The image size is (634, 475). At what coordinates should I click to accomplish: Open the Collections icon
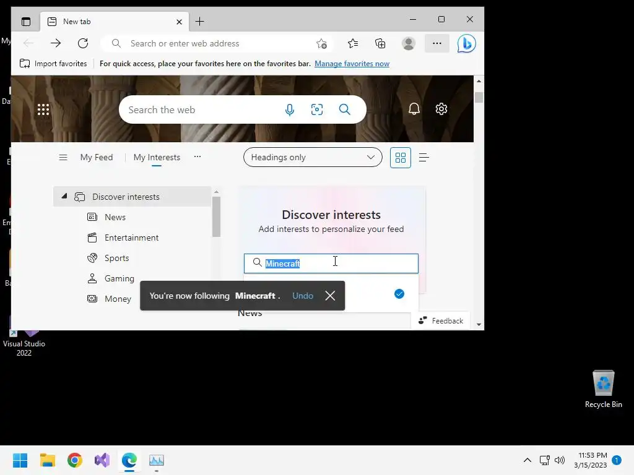pyautogui.click(x=380, y=43)
